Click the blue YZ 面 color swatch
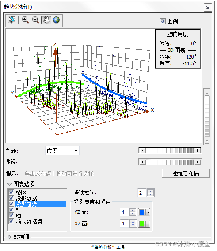217x251 pixels. click(x=142, y=212)
